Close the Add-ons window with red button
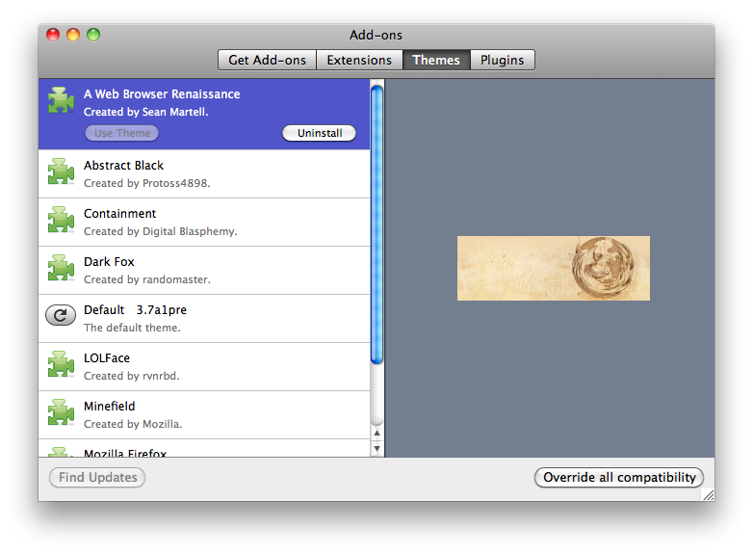The image size is (753, 554). pos(53,35)
